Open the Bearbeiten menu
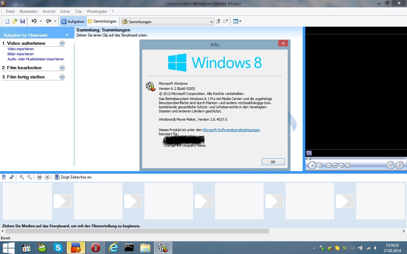The image size is (407, 254). tap(29, 11)
